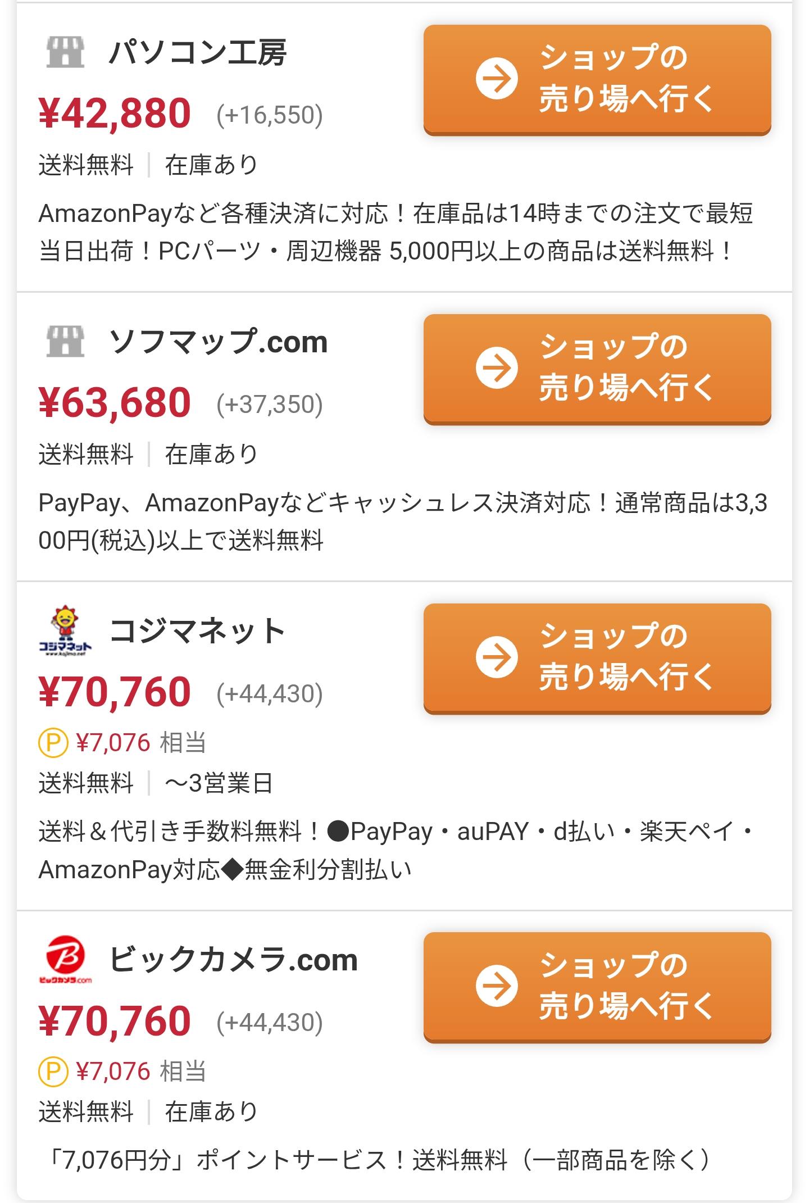Go to the コジマネット shop page button

coord(597,657)
